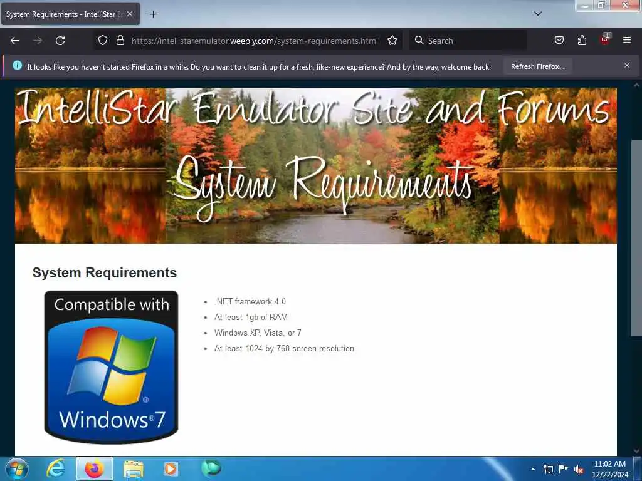Click the scrollbar up arrow
The width and height of the screenshot is (642, 481).
(x=636, y=85)
